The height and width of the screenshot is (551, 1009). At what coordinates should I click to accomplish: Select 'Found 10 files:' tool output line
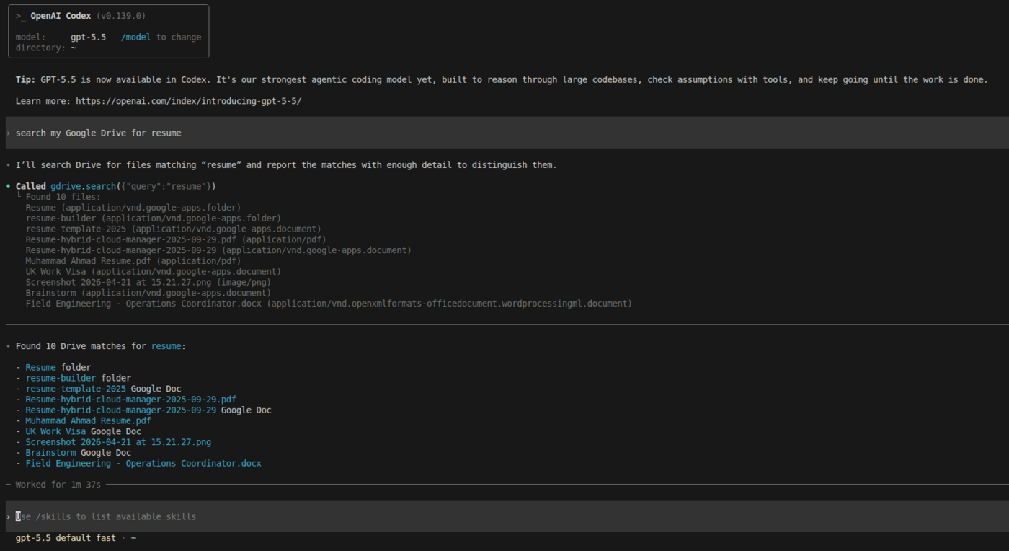pos(63,197)
